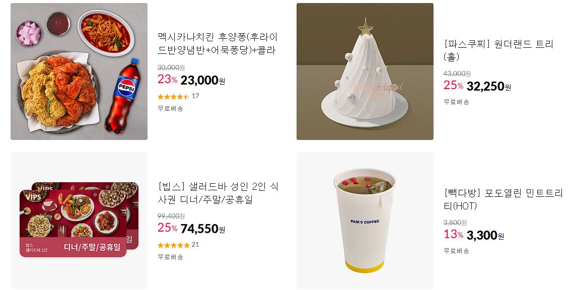The width and height of the screenshot is (573, 290).
Task: Open the VIPS salad bar voucher image
Action: click(x=79, y=220)
